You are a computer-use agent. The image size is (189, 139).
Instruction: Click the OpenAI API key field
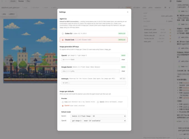pyautogui.click(x=90, y=59)
